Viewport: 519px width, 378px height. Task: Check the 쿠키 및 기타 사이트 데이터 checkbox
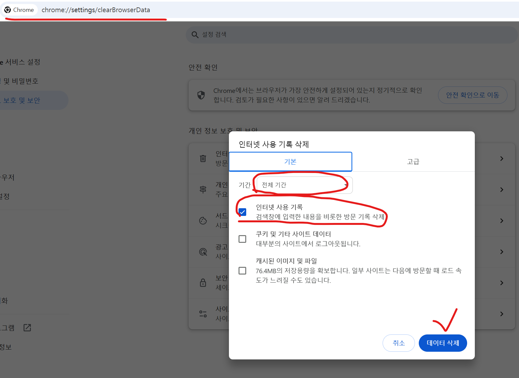[x=243, y=239]
